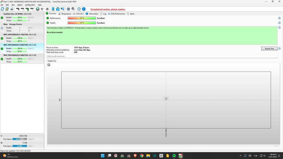Open the Disk menu
Screen dimensions: 283x159
7,5
